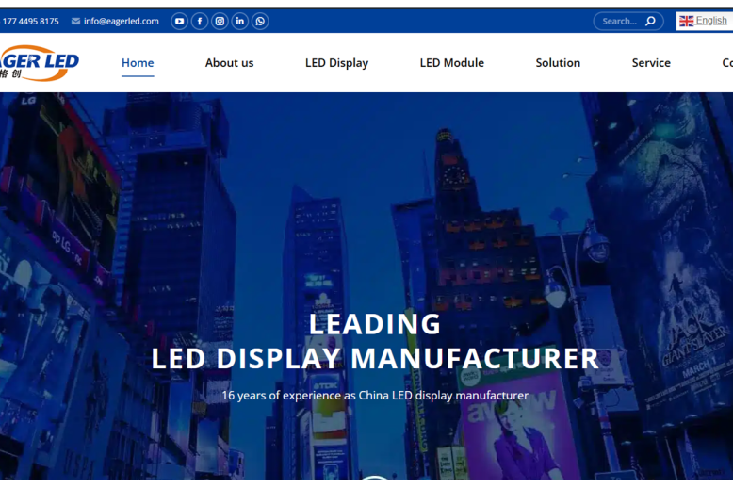Click the envelope email icon

(75, 21)
